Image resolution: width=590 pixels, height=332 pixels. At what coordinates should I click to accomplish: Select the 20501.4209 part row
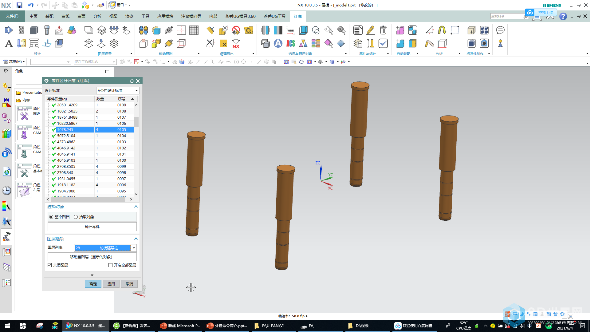point(90,105)
